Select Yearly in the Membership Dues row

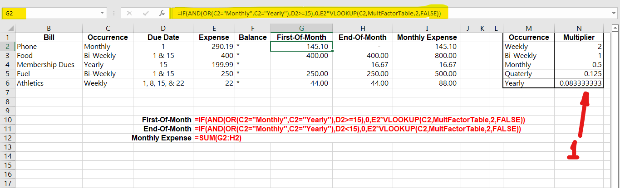[x=108, y=65]
